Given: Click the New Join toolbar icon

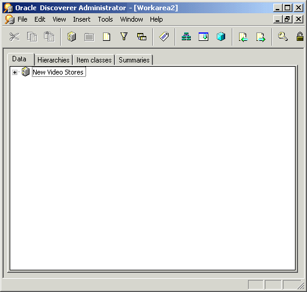Looking at the screenshot, I should coord(141,37).
